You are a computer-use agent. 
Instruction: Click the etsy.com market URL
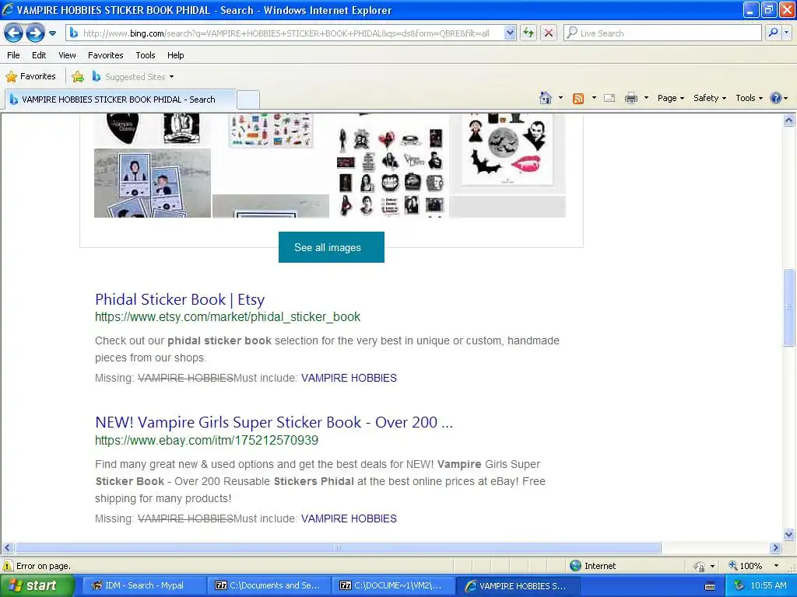(228, 317)
